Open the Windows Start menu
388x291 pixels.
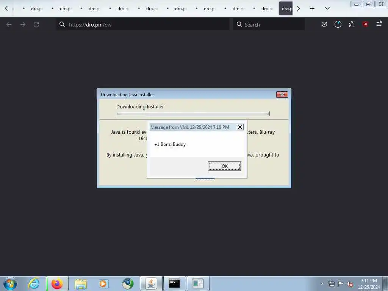[10, 283]
